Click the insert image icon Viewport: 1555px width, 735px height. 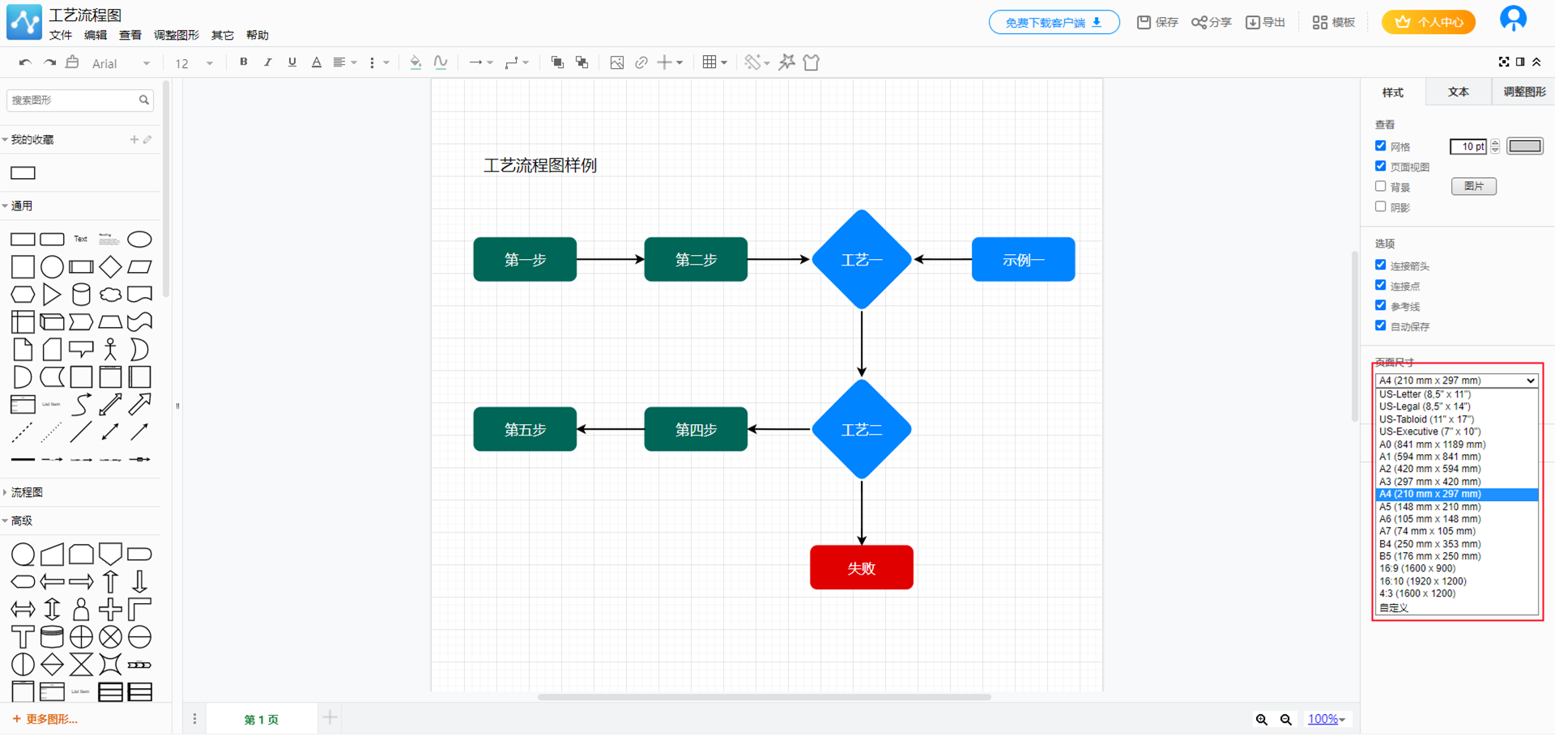pos(616,62)
